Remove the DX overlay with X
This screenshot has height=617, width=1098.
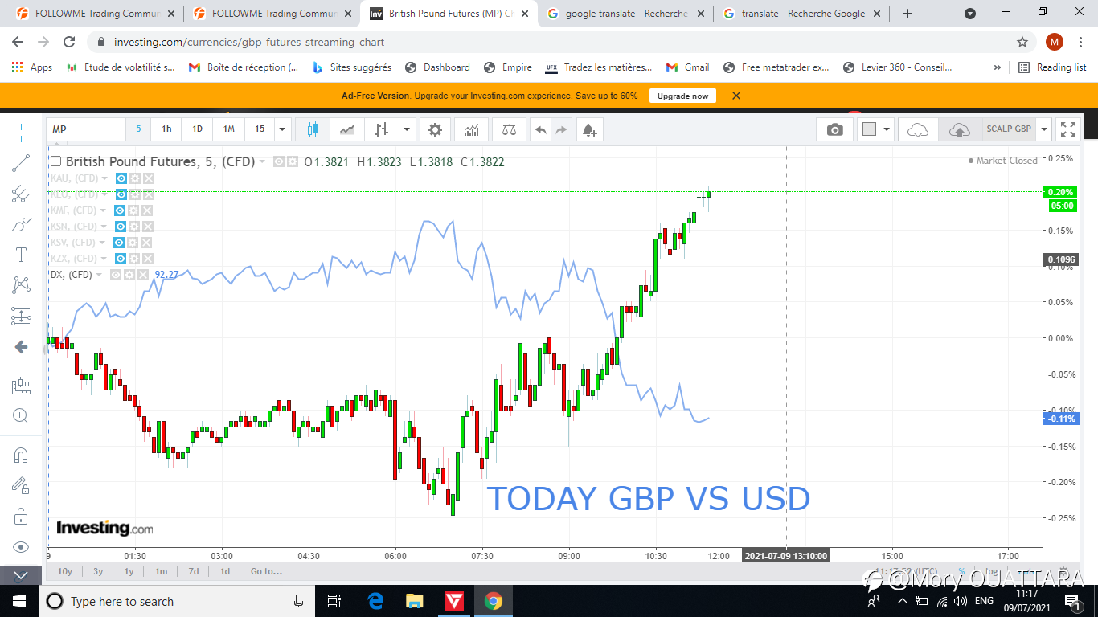pyautogui.click(x=143, y=275)
